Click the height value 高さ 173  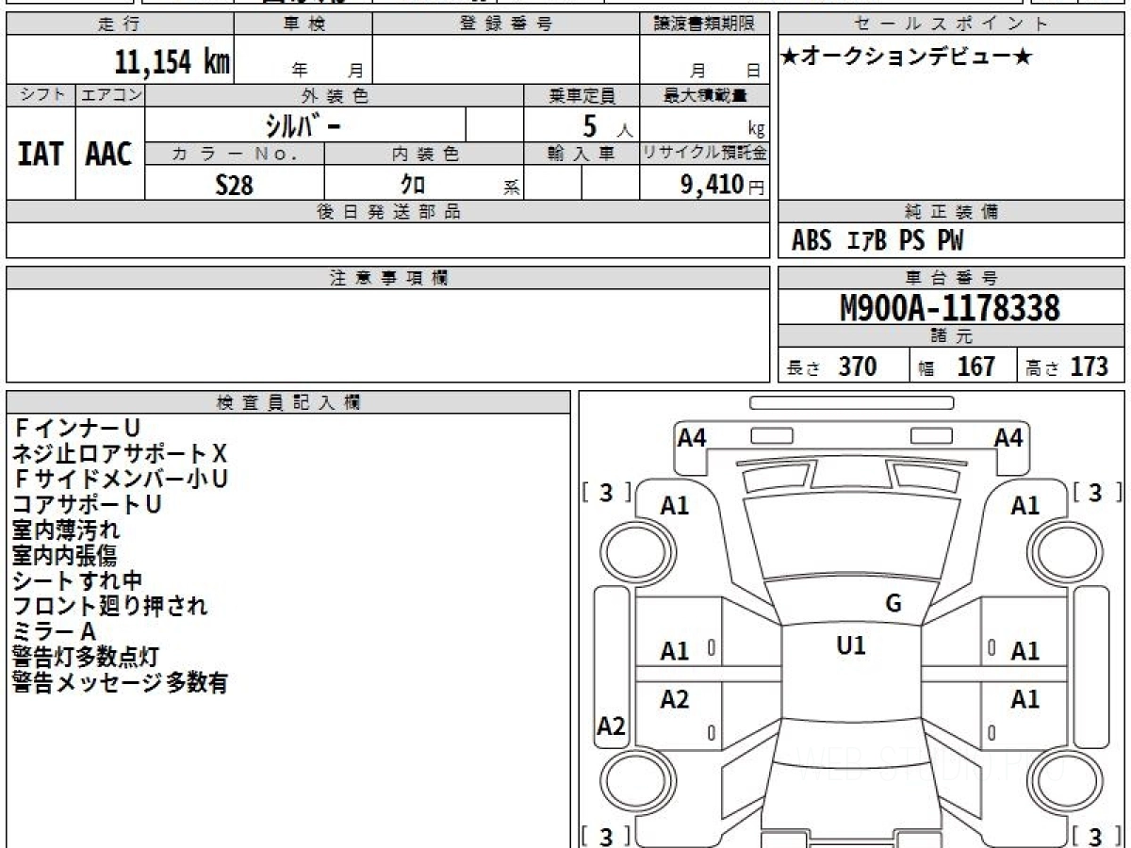tap(1067, 367)
